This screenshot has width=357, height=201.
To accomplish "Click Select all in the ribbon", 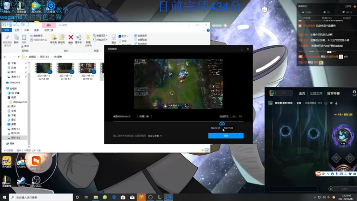I will click(141, 36).
